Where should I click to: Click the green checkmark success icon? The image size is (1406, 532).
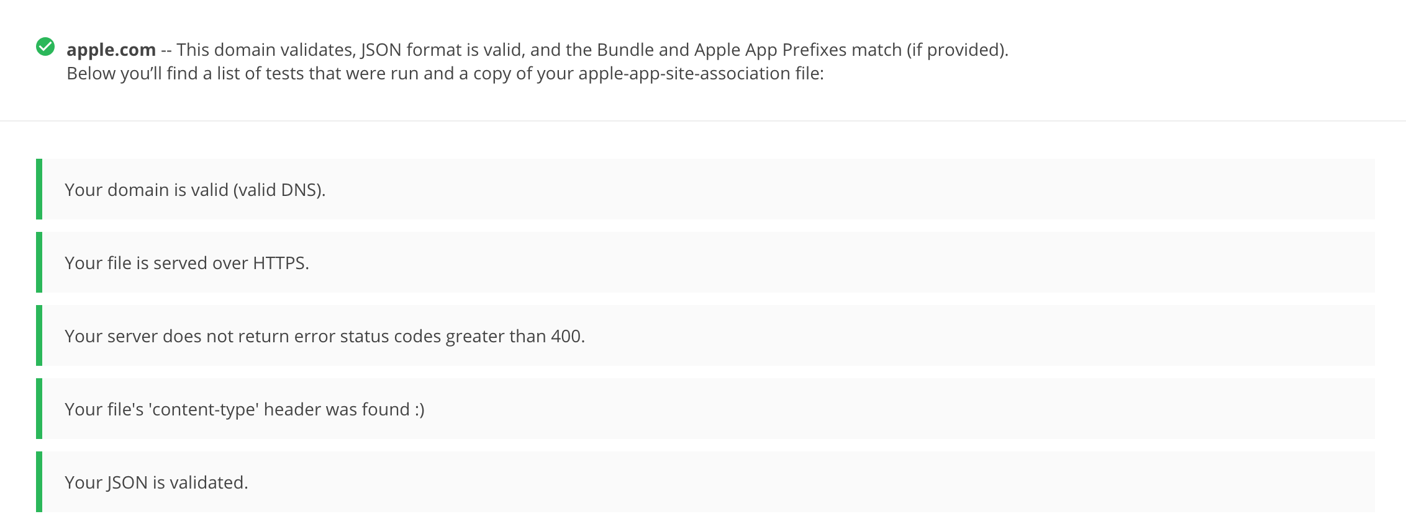click(x=45, y=47)
